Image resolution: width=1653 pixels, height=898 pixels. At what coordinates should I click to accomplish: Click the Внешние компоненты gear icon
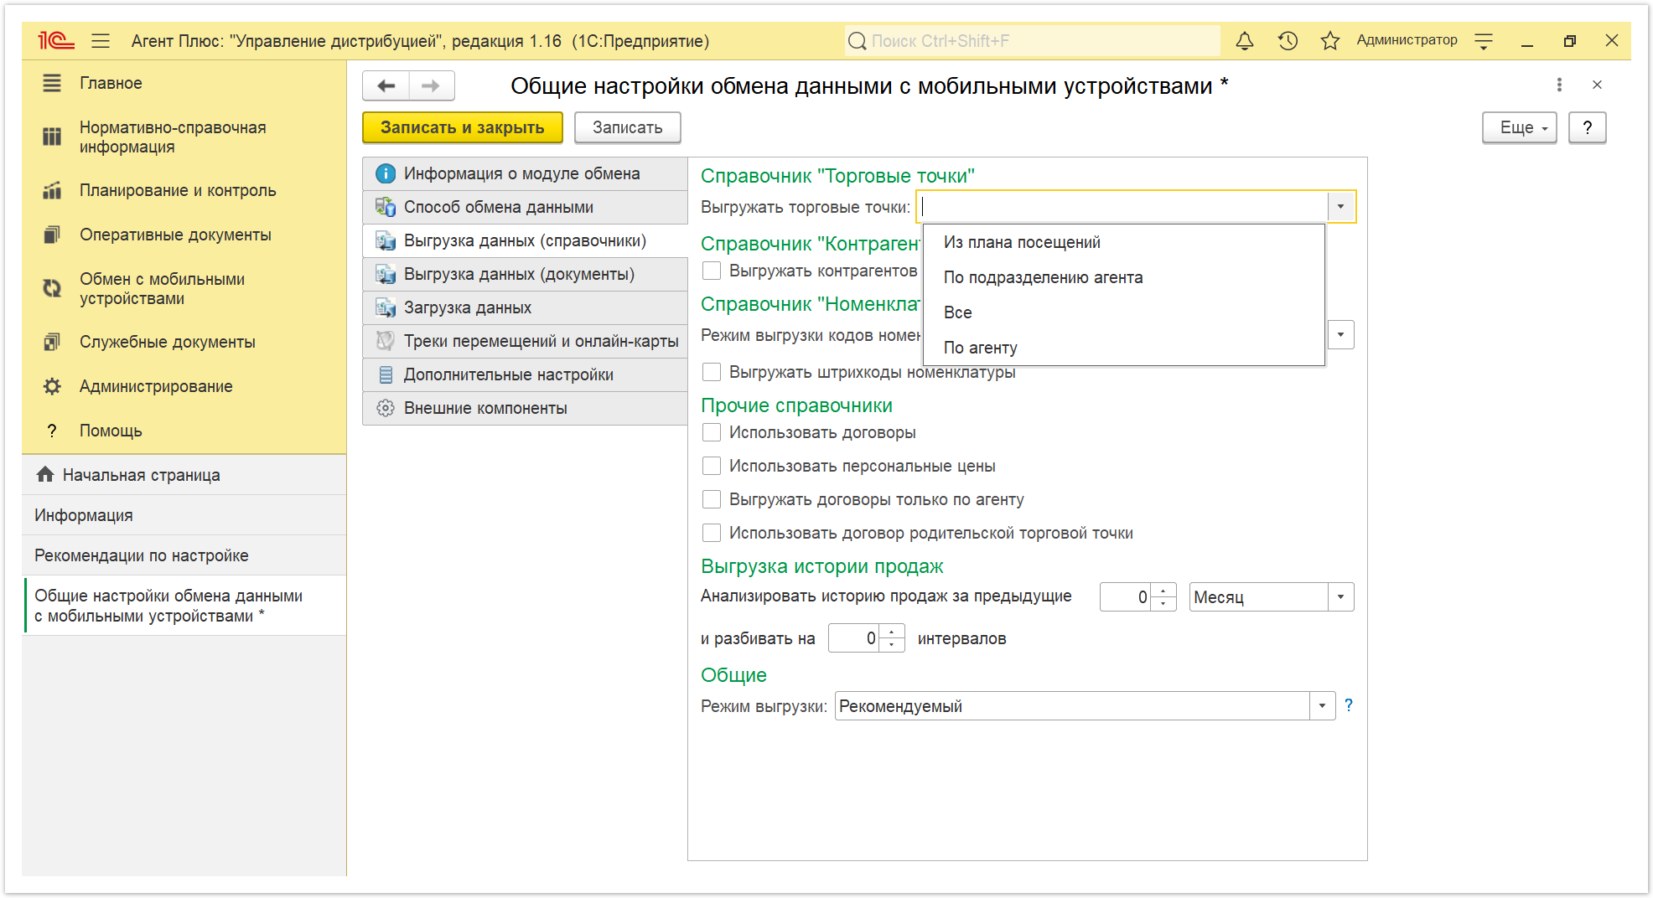point(386,408)
